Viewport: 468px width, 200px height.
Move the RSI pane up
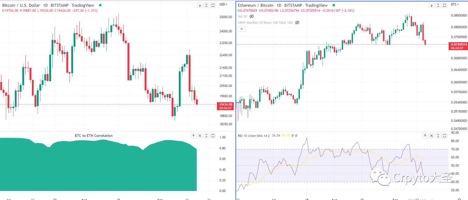[x=425, y=136]
